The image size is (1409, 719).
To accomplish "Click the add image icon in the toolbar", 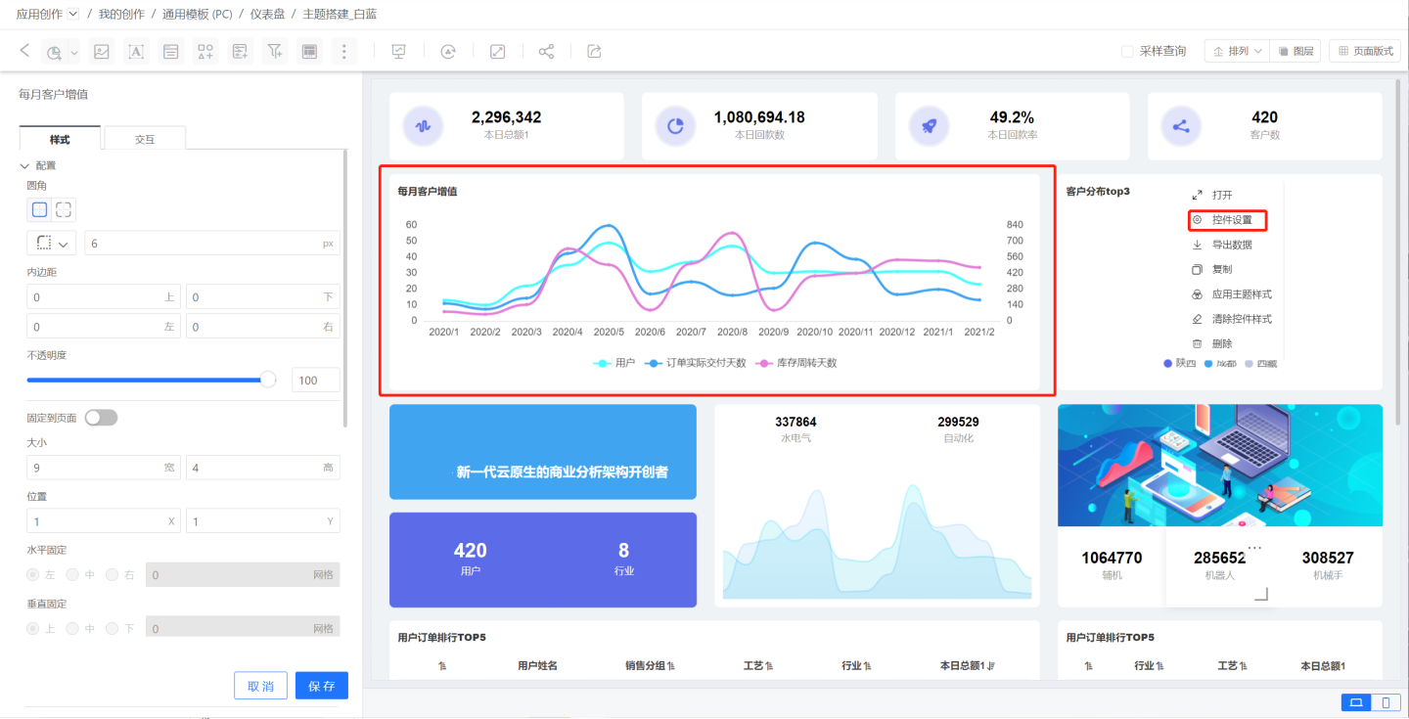I will pyautogui.click(x=101, y=52).
